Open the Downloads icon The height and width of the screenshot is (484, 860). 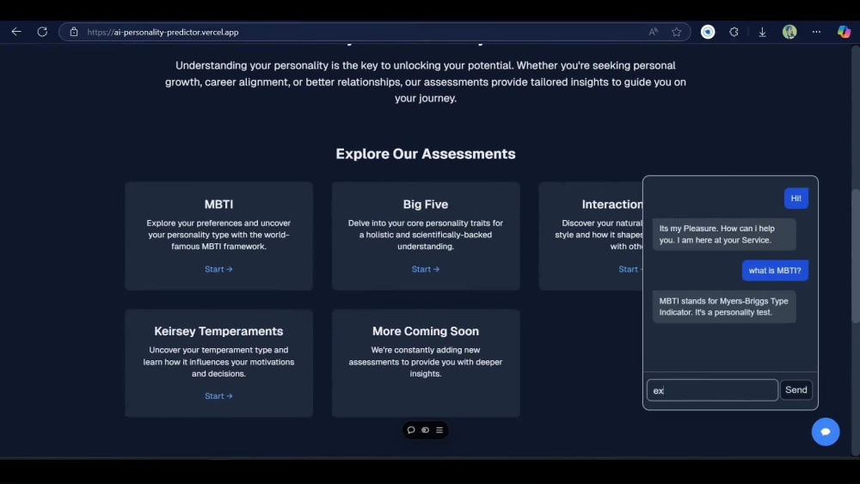pos(762,32)
